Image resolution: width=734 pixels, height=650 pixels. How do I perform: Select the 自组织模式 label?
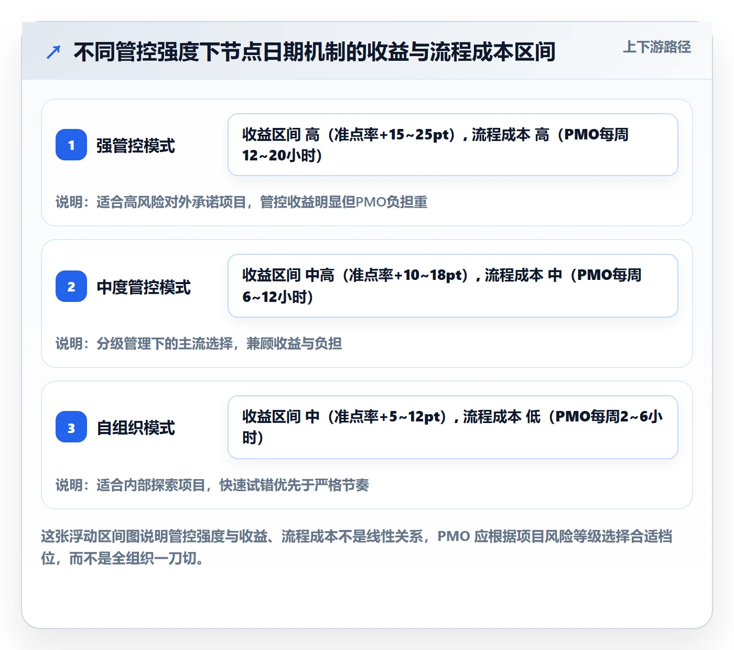[135, 428]
